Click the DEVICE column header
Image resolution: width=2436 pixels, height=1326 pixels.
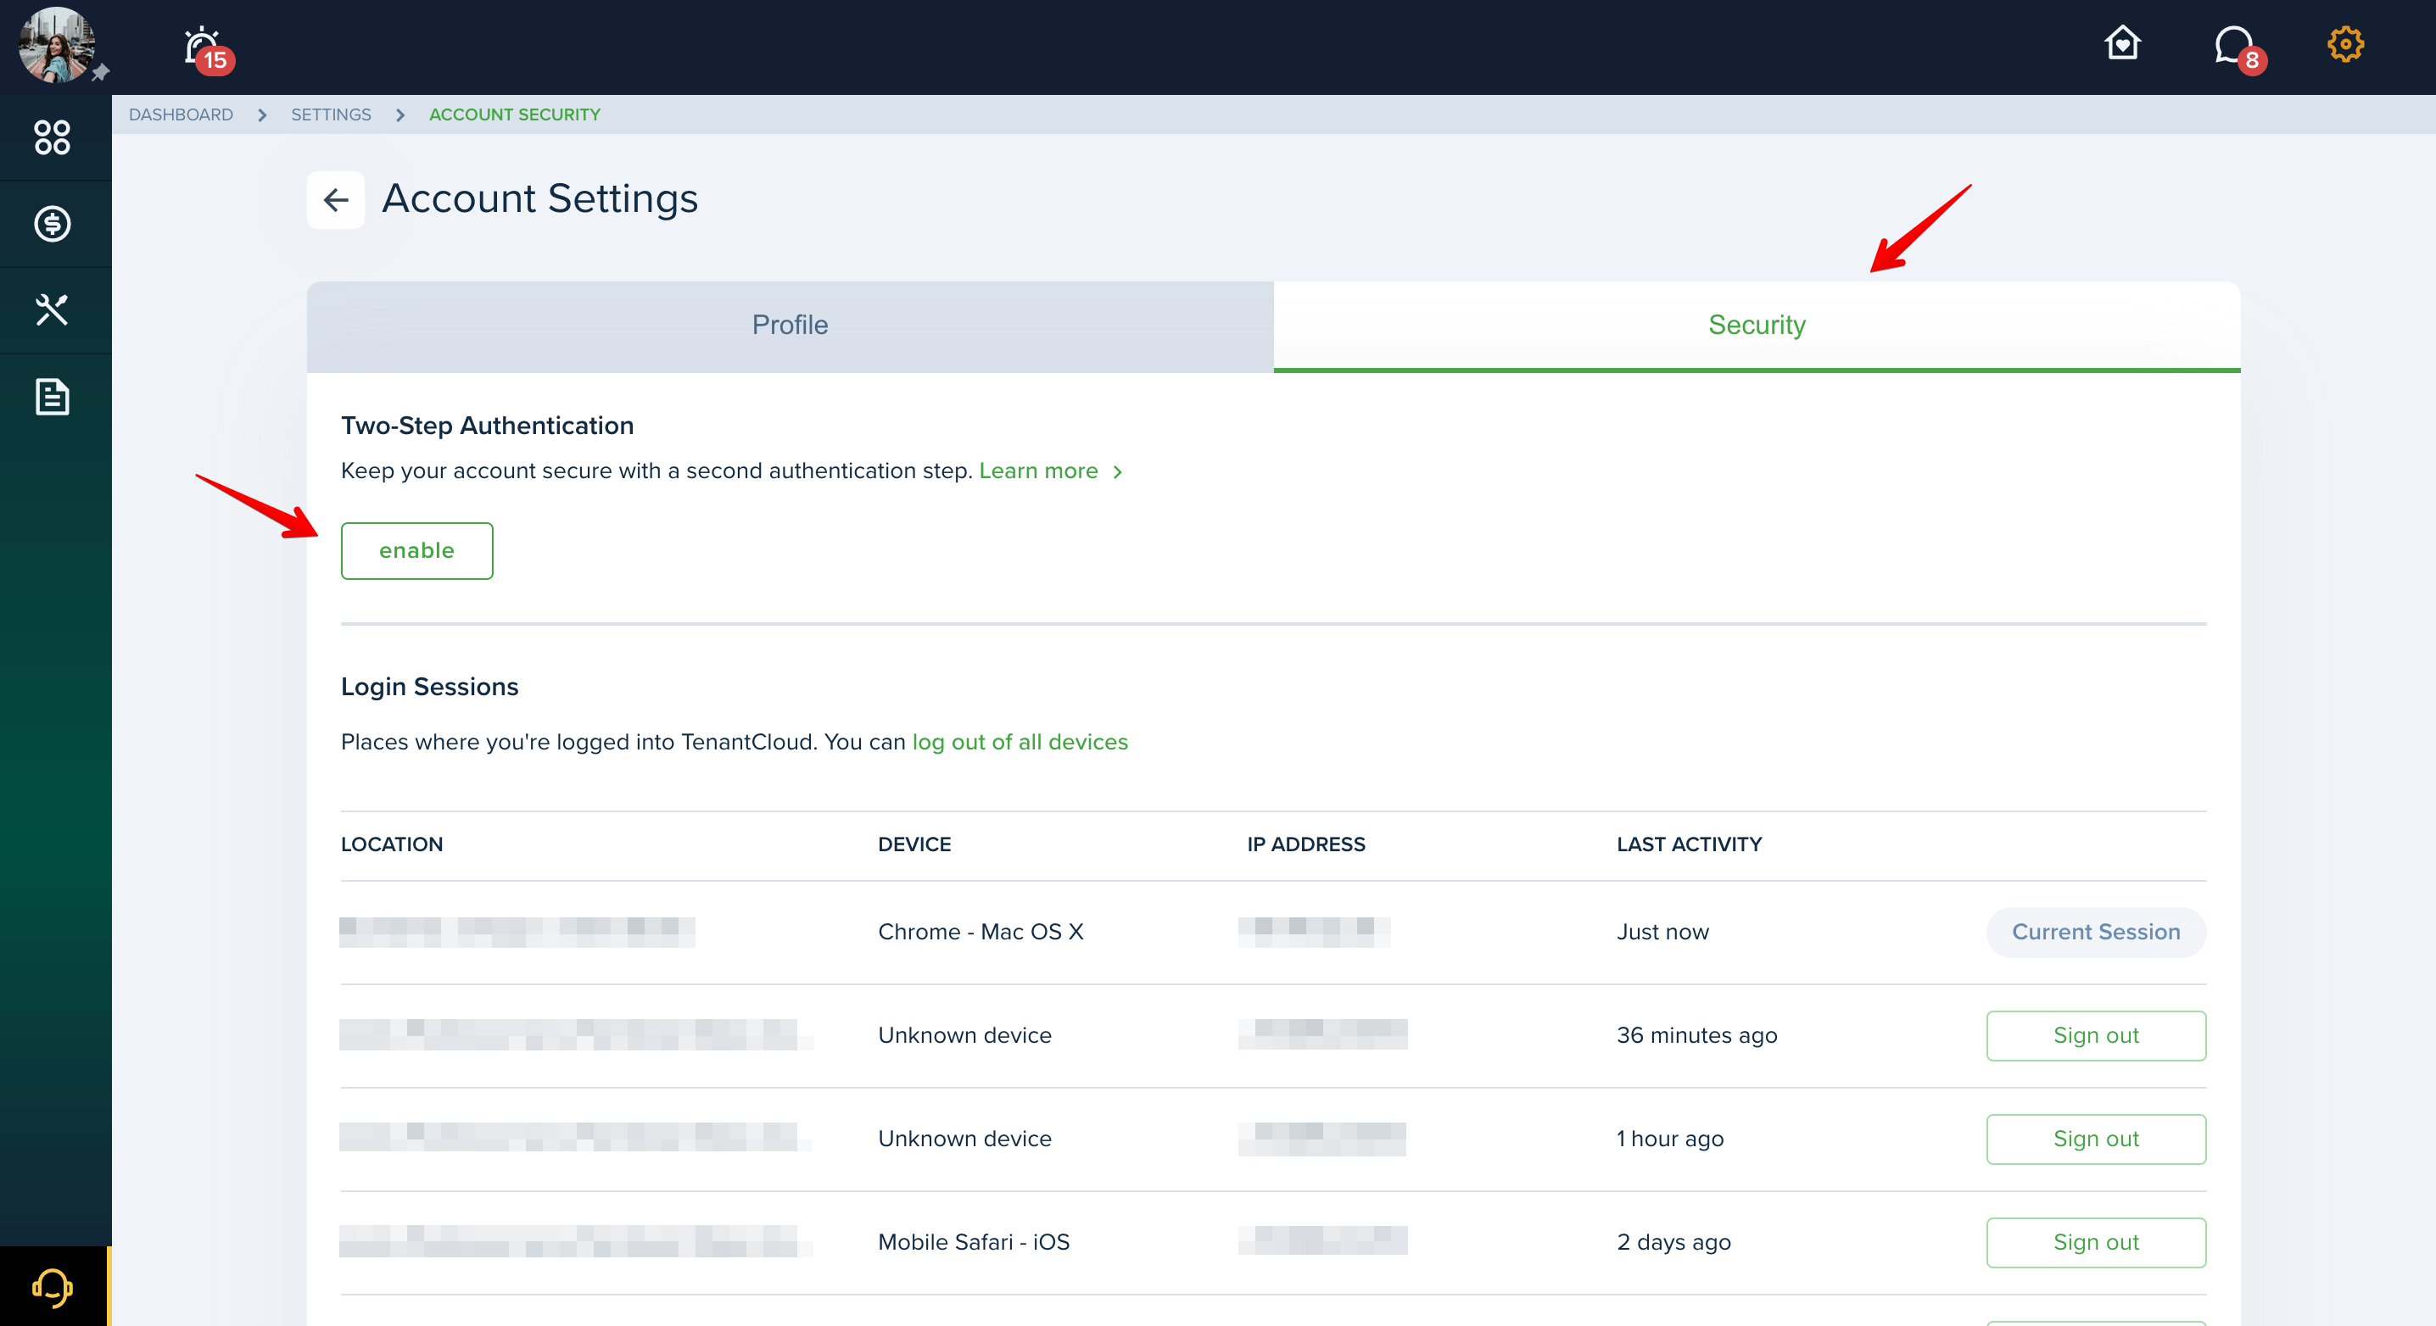tap(914, 845)
